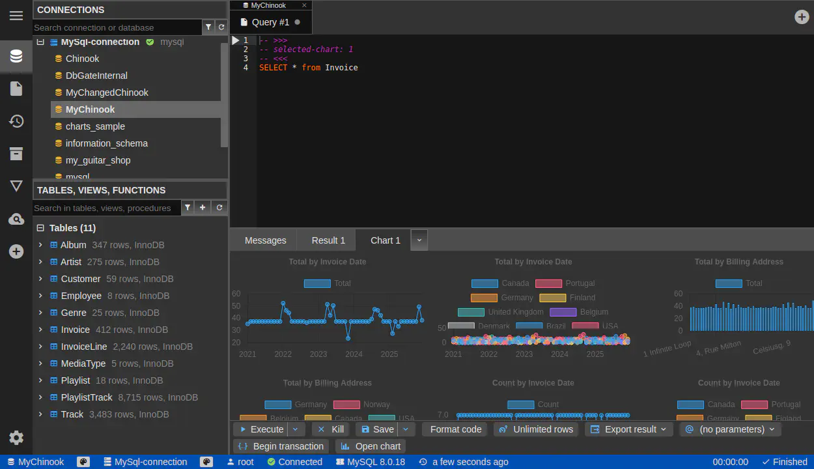Open the database connections sidebar icon
The height and width of the screenshot is (469, 814).
pyautogui.click(x=16, y=56)
